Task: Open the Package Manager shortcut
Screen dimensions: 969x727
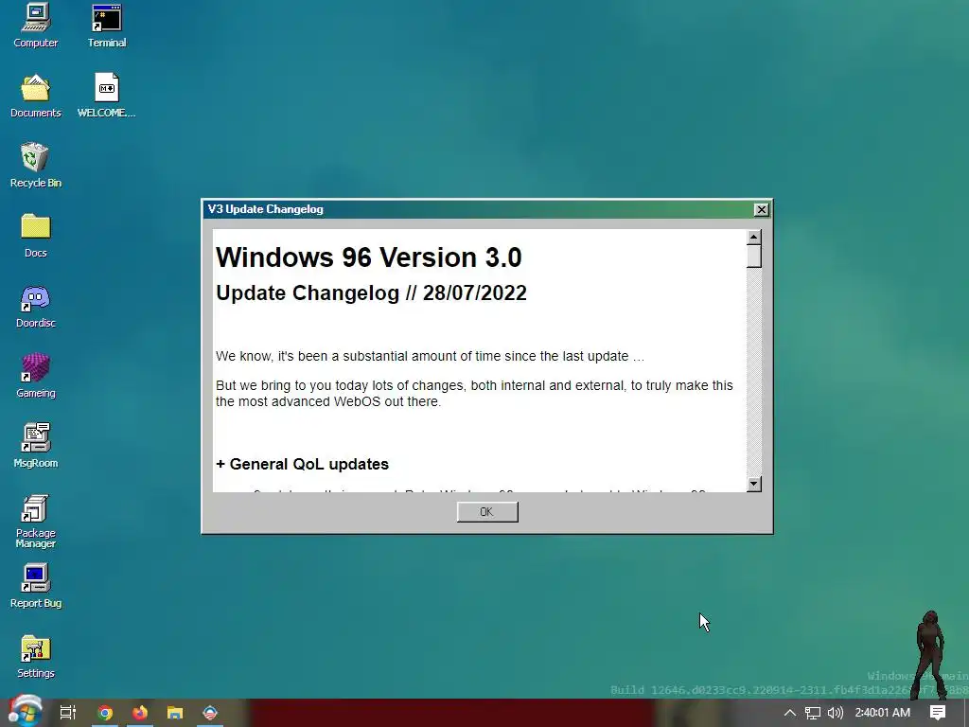Action: [35, 522]
